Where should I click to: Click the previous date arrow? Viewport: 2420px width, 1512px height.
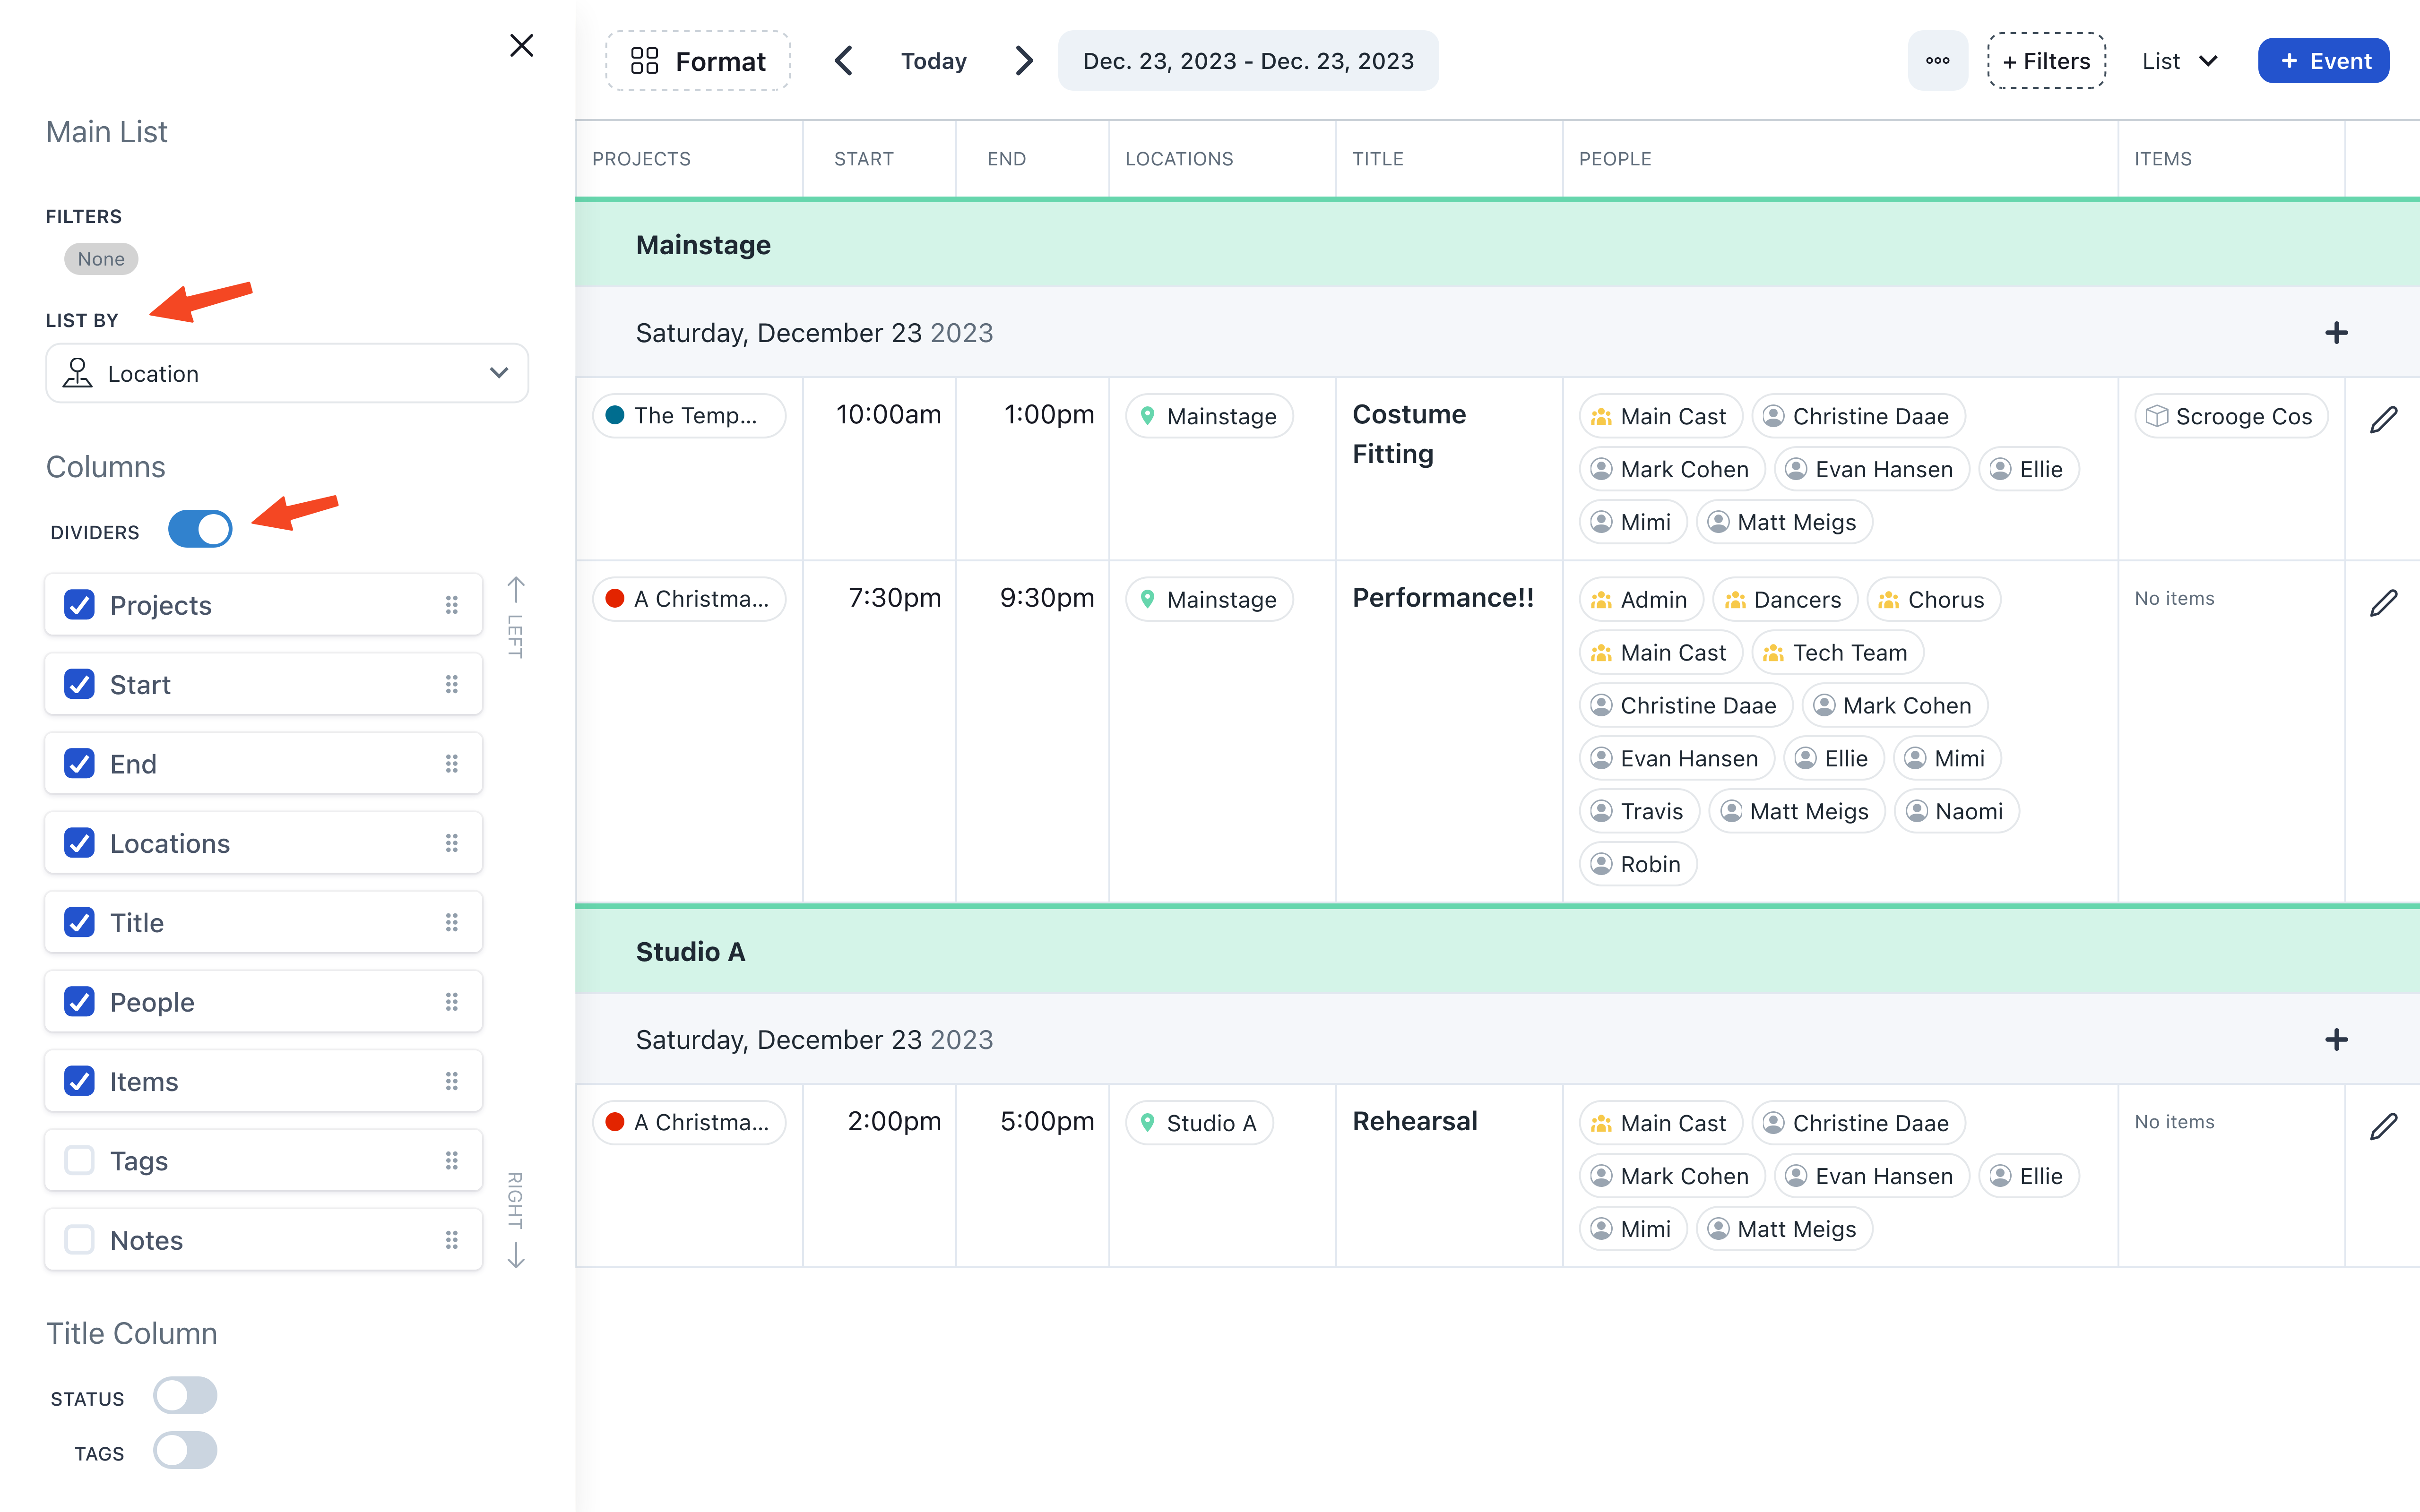pyautogui.click(x=843, y=61)
